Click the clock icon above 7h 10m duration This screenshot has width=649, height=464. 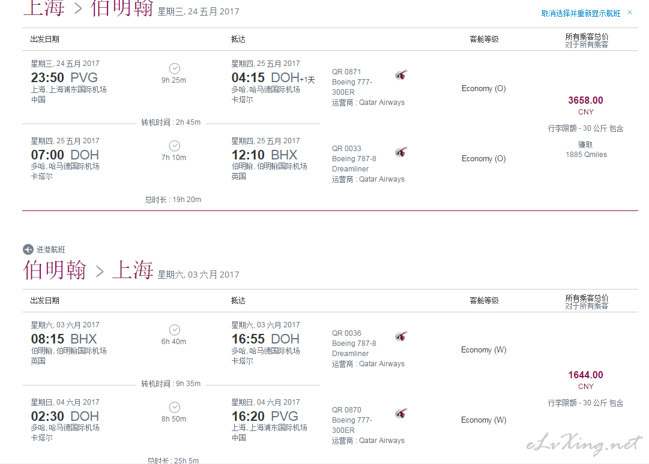(x=174, y=146)
